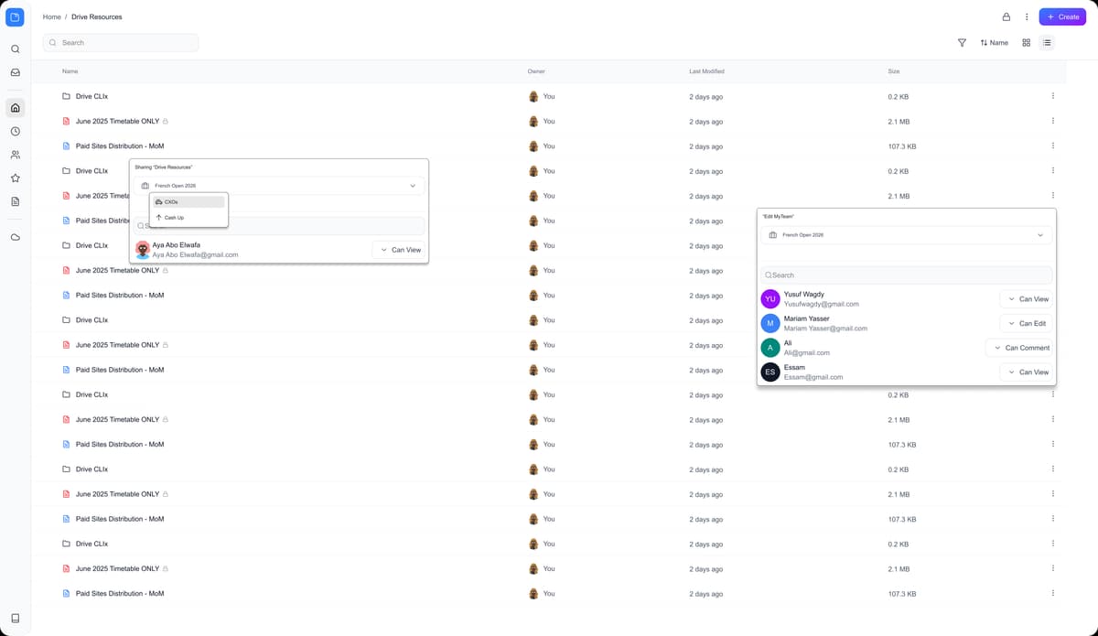Open the lock icon in the top bar
Screen dimensions: 1098x636
click(x=1005, y=16)
